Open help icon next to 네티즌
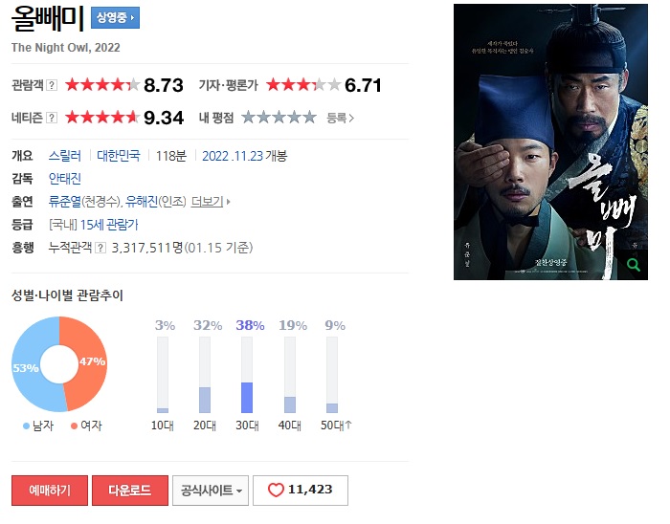 52,118
